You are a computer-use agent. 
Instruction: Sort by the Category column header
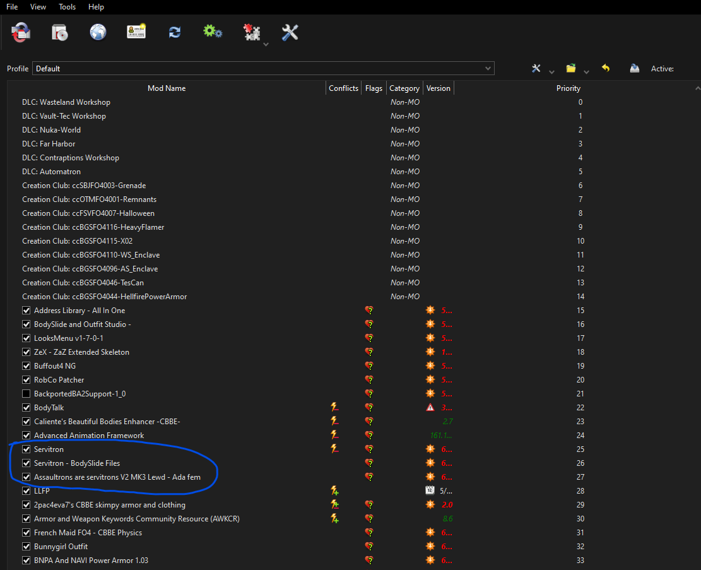point(404,88)
